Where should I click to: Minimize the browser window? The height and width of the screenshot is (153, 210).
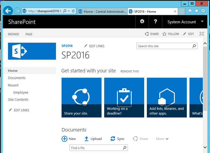[185, 3]
